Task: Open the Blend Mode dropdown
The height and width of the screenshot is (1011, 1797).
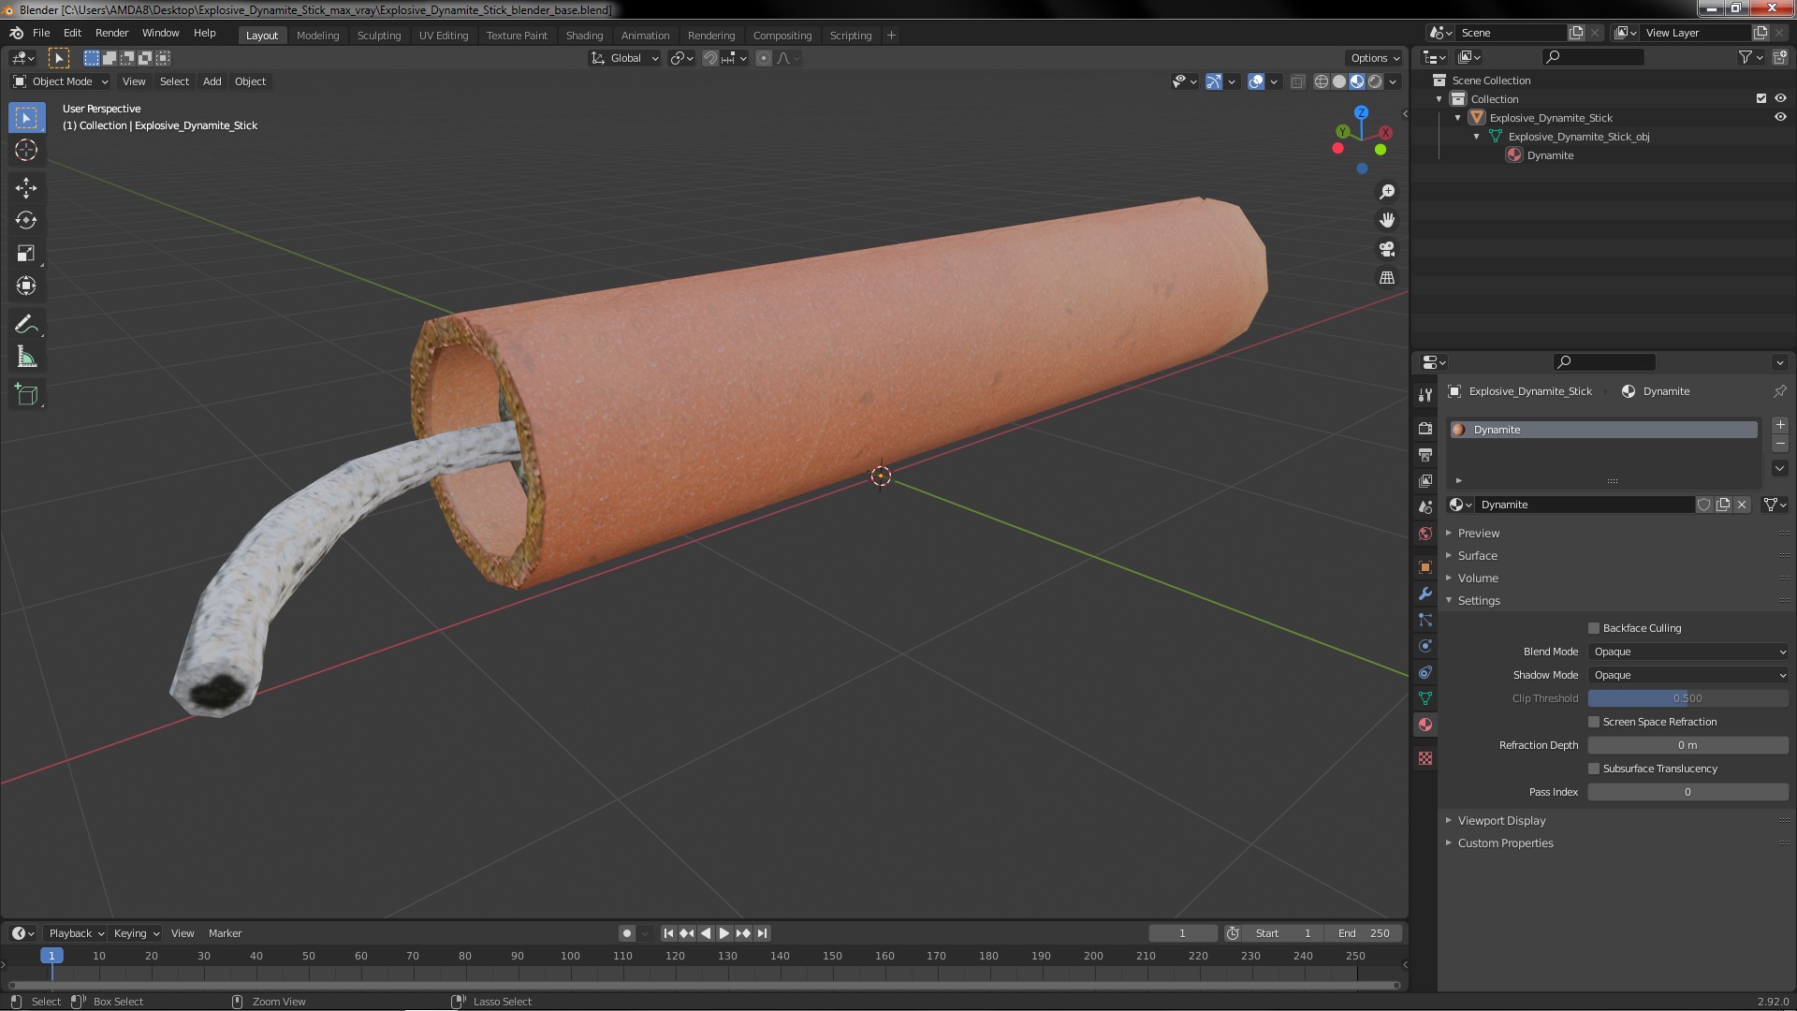Action: (x=1688, y=652)
